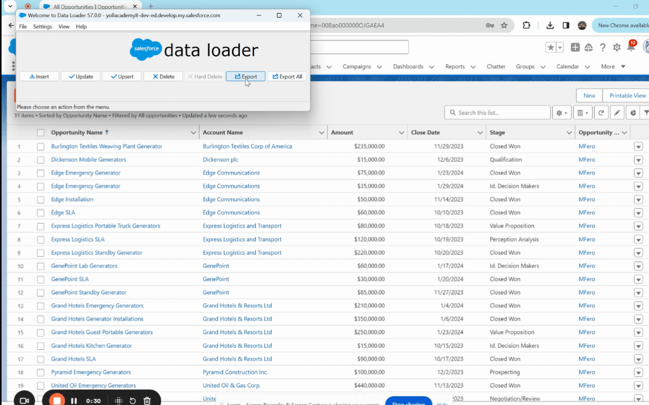Click the Delete button in Data Loader
Screen dimensions: 649x405
163,76
